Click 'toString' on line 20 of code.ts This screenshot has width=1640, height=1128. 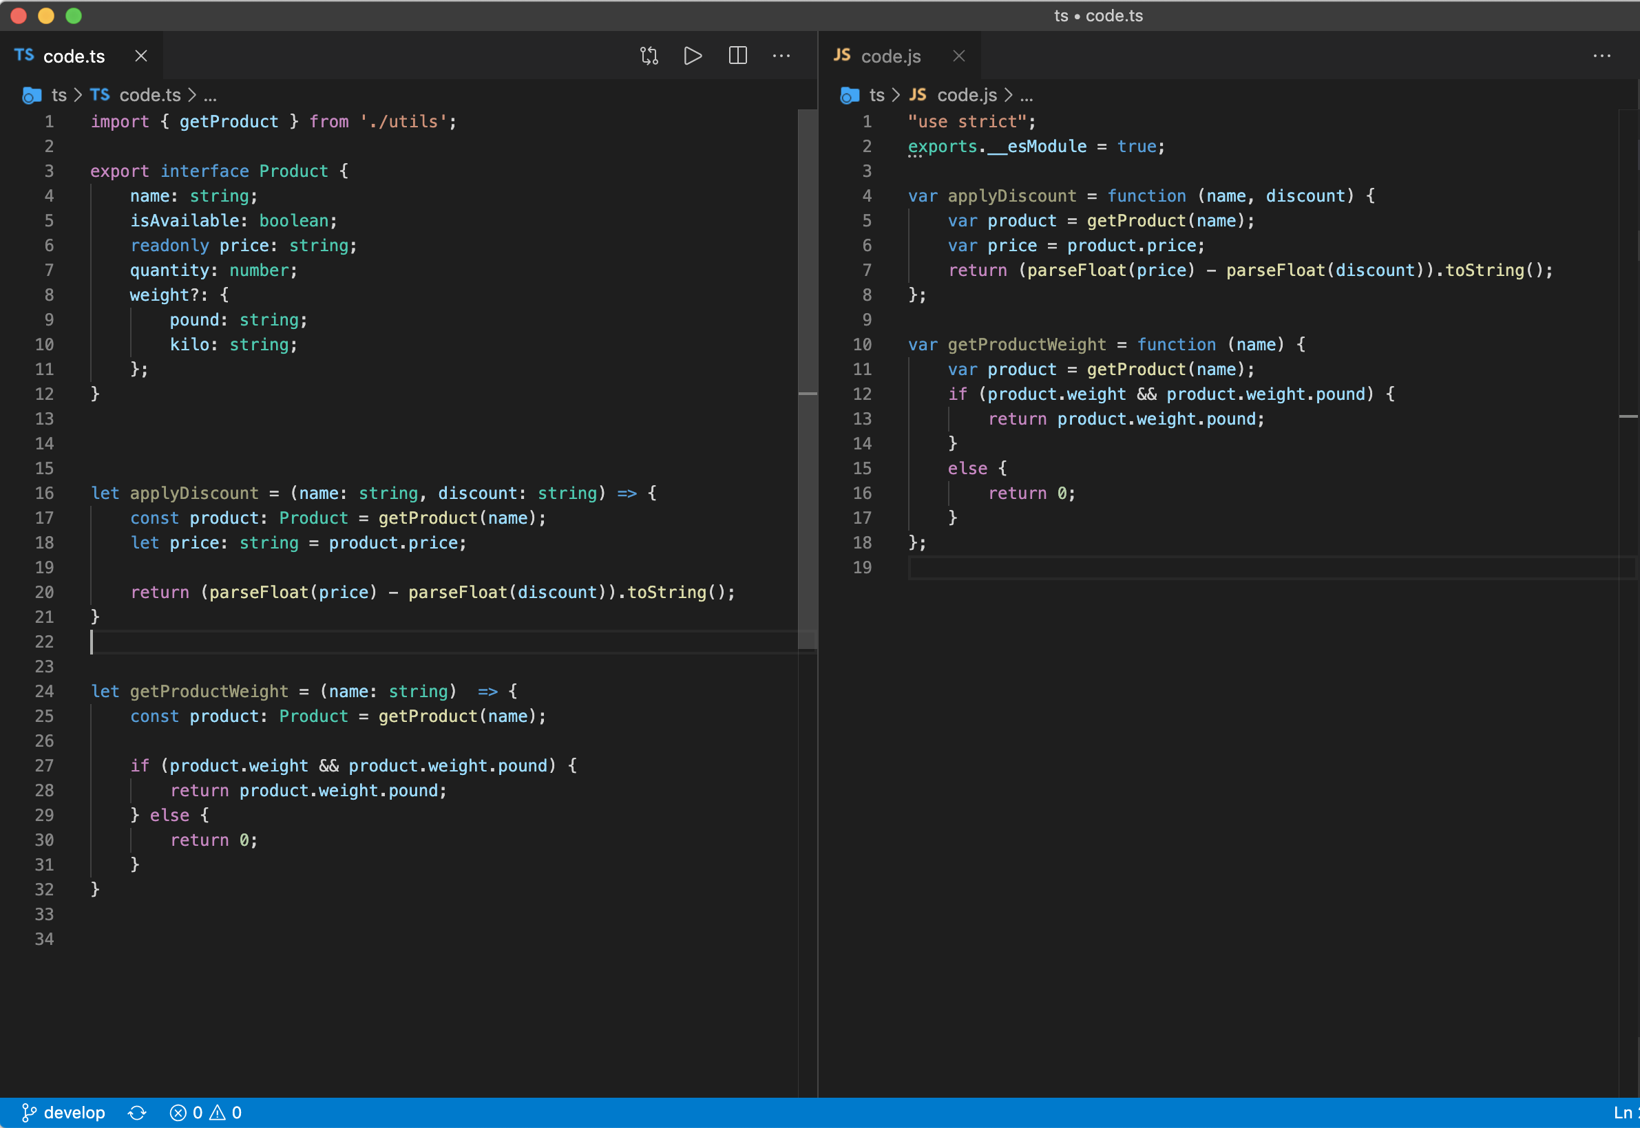coord(666,593)
